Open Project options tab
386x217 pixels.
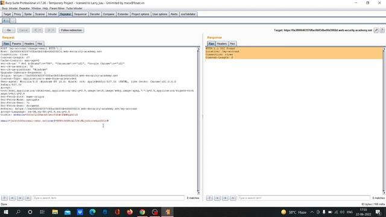tap(141, 14)
